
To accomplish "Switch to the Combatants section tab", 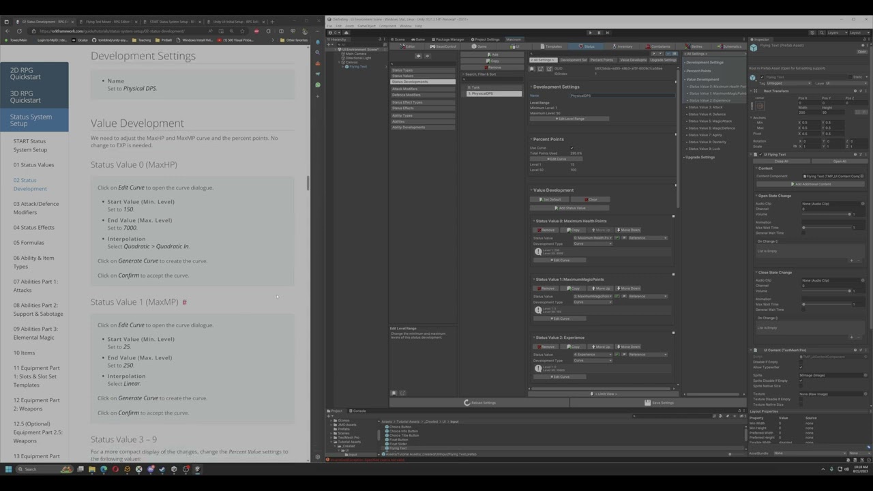I will click(658, 46).
